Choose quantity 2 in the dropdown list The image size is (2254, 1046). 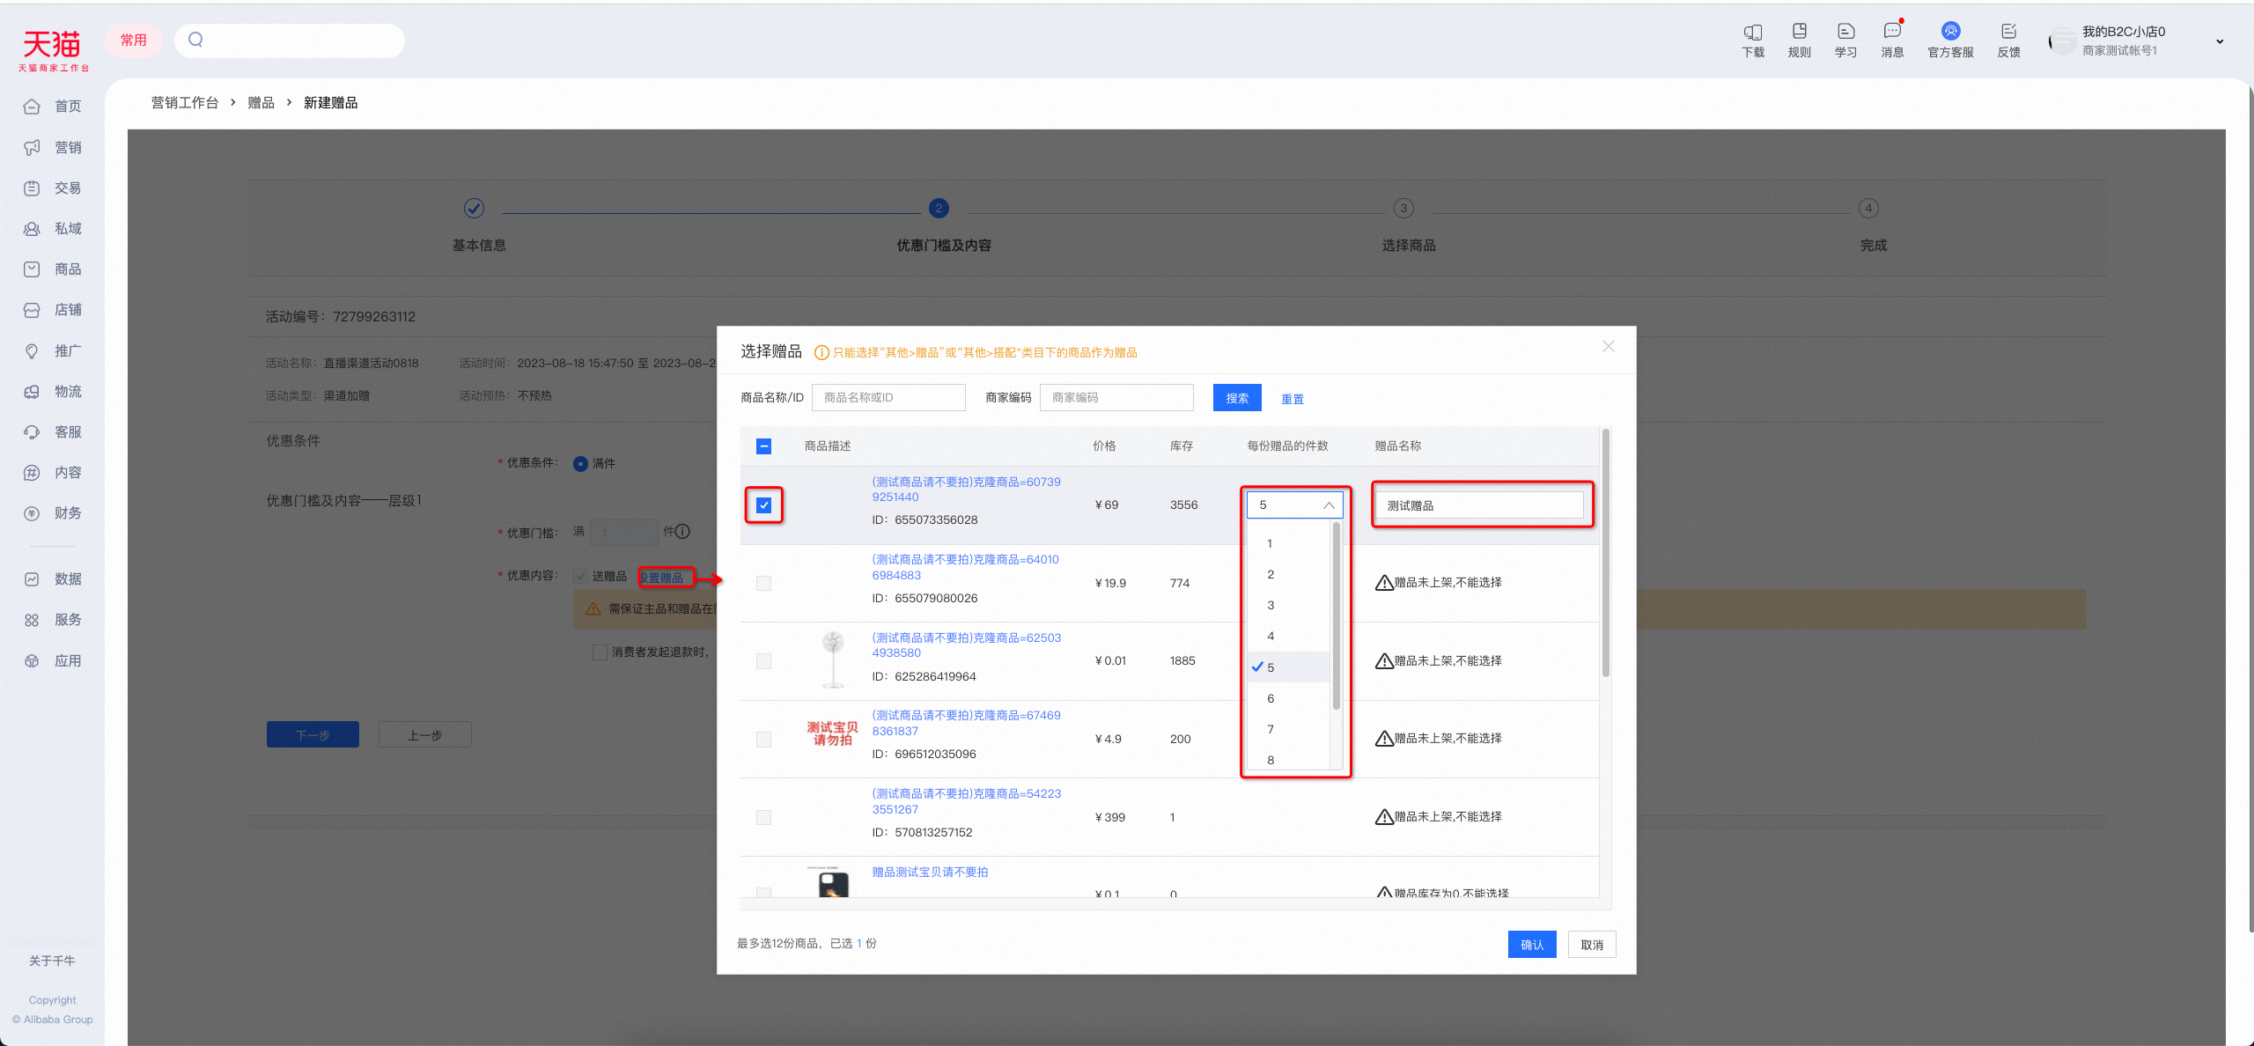1288,574
